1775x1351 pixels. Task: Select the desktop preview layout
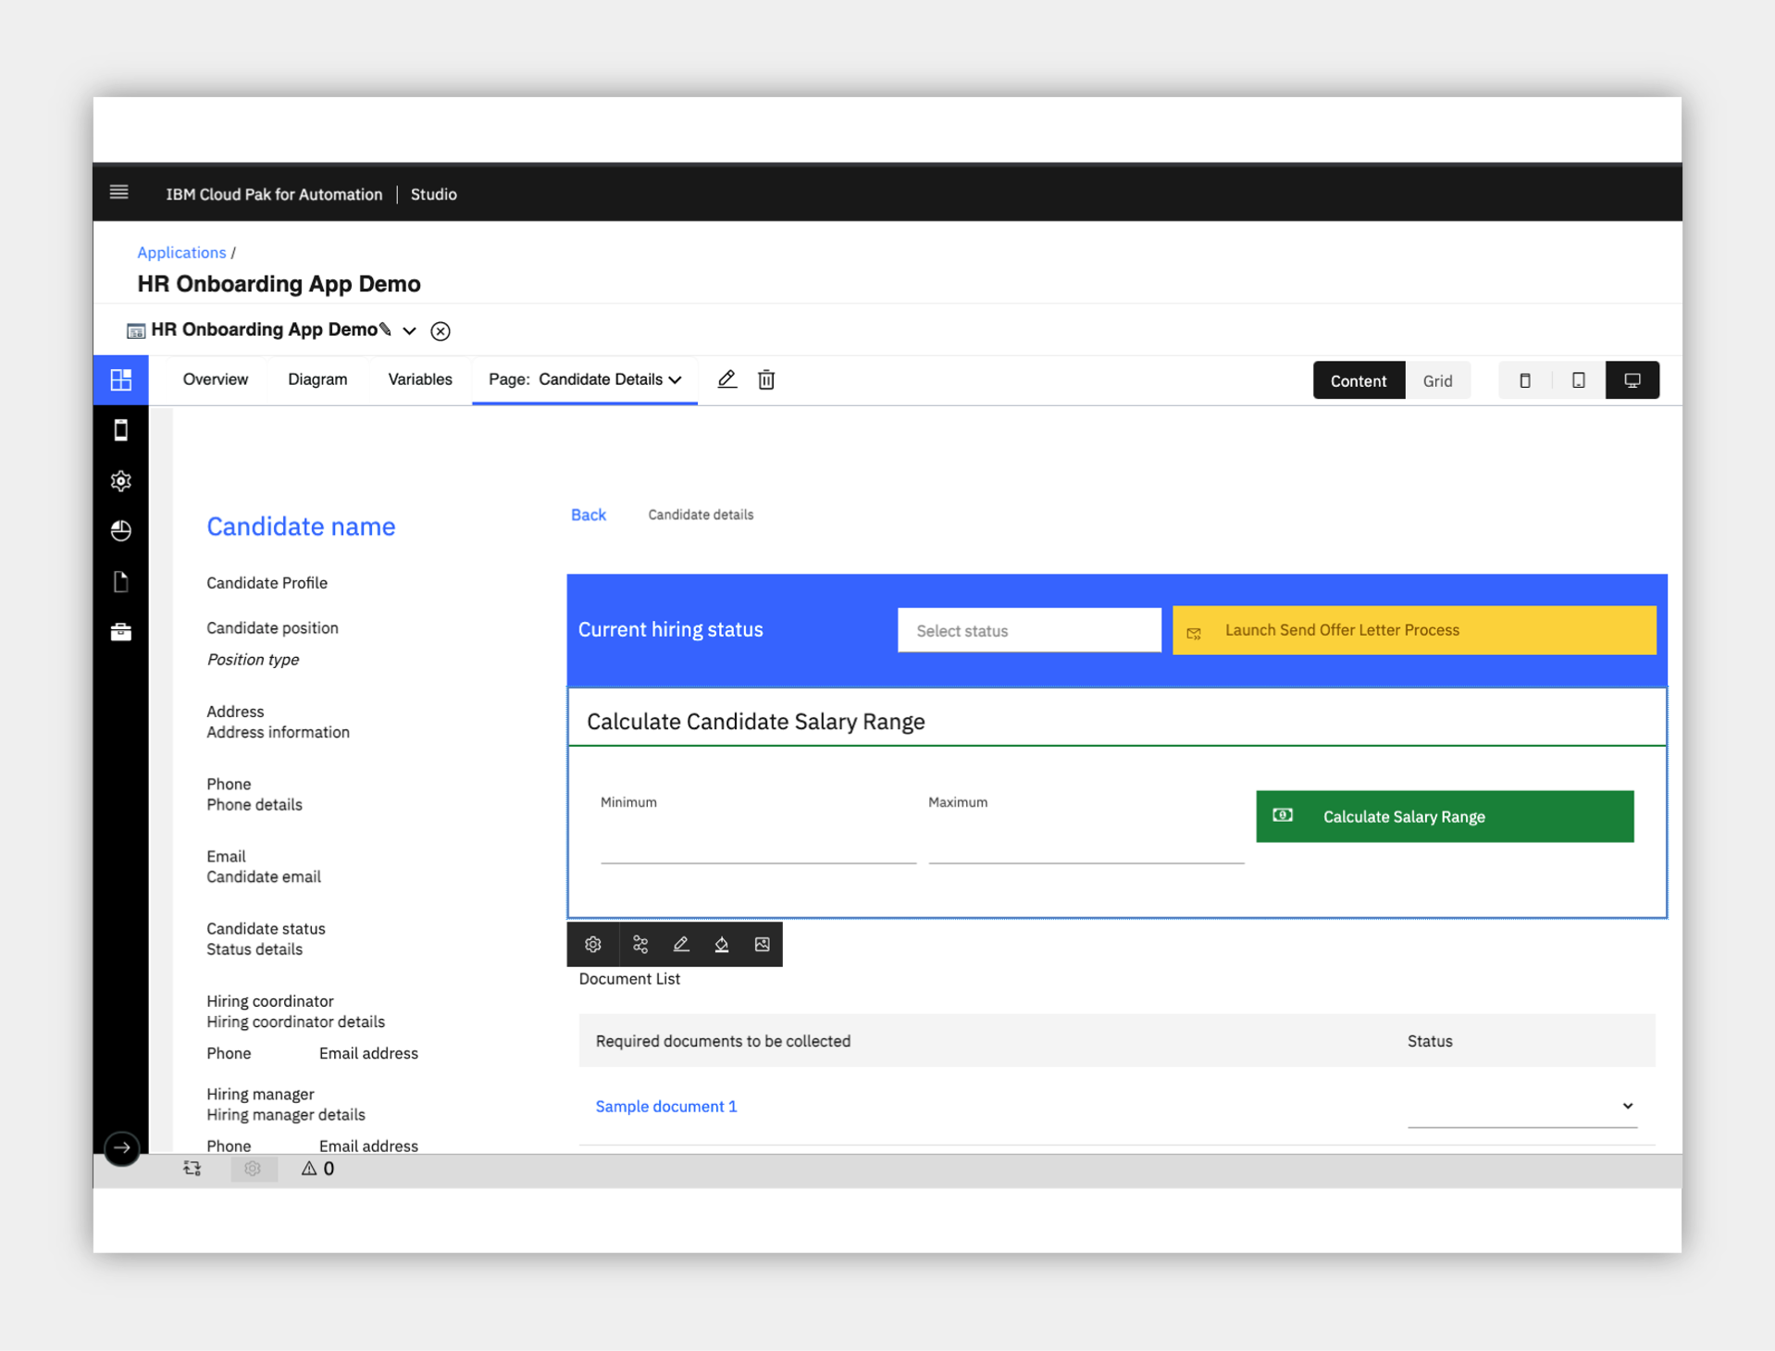coord(1632,380)
